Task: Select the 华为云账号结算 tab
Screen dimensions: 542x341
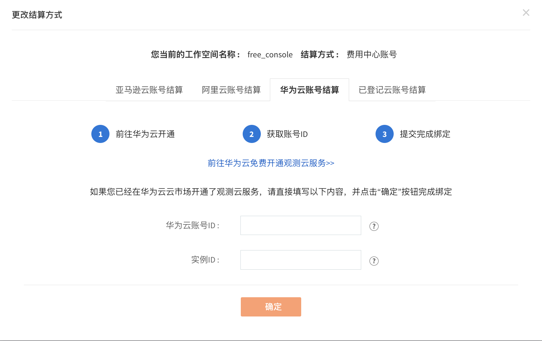Action: click(309, 90)
